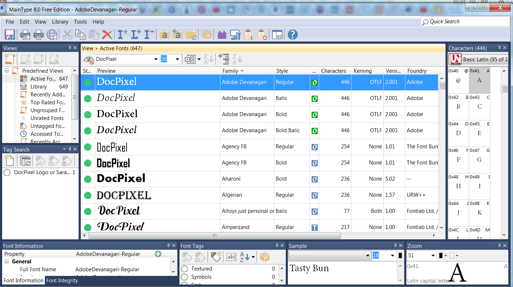The height and width of the screenshot is (287, 513).
Task: Click the yellow folder with letter a icon
Action: [x=164, y=35]
